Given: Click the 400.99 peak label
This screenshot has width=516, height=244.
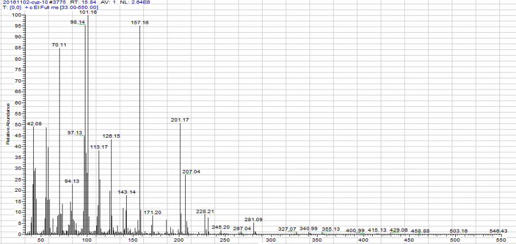Looking at the screenshot, I should coord(355,230).
